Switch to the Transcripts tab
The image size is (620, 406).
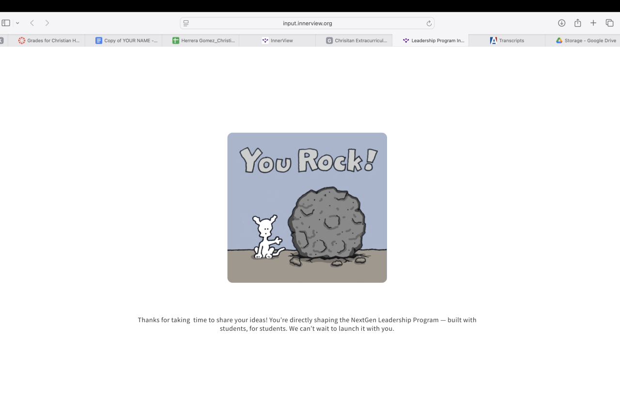[507, 41]
